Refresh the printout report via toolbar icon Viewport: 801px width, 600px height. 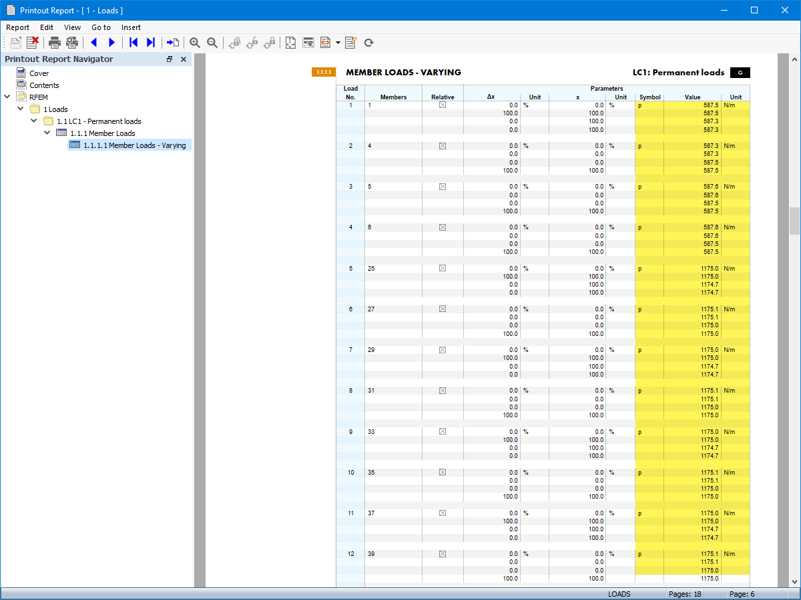(368, 43)
